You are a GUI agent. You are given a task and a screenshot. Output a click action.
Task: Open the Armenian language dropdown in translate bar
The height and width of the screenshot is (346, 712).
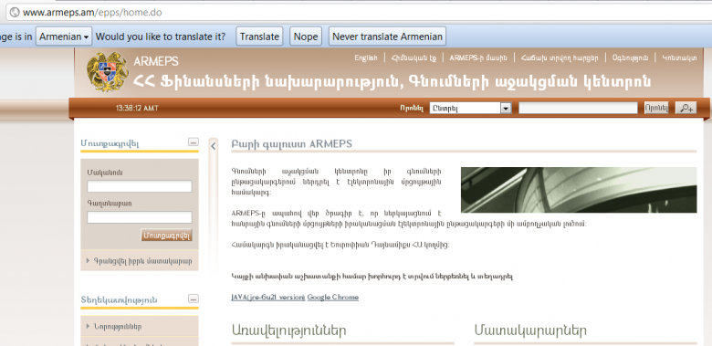point(64,37)
